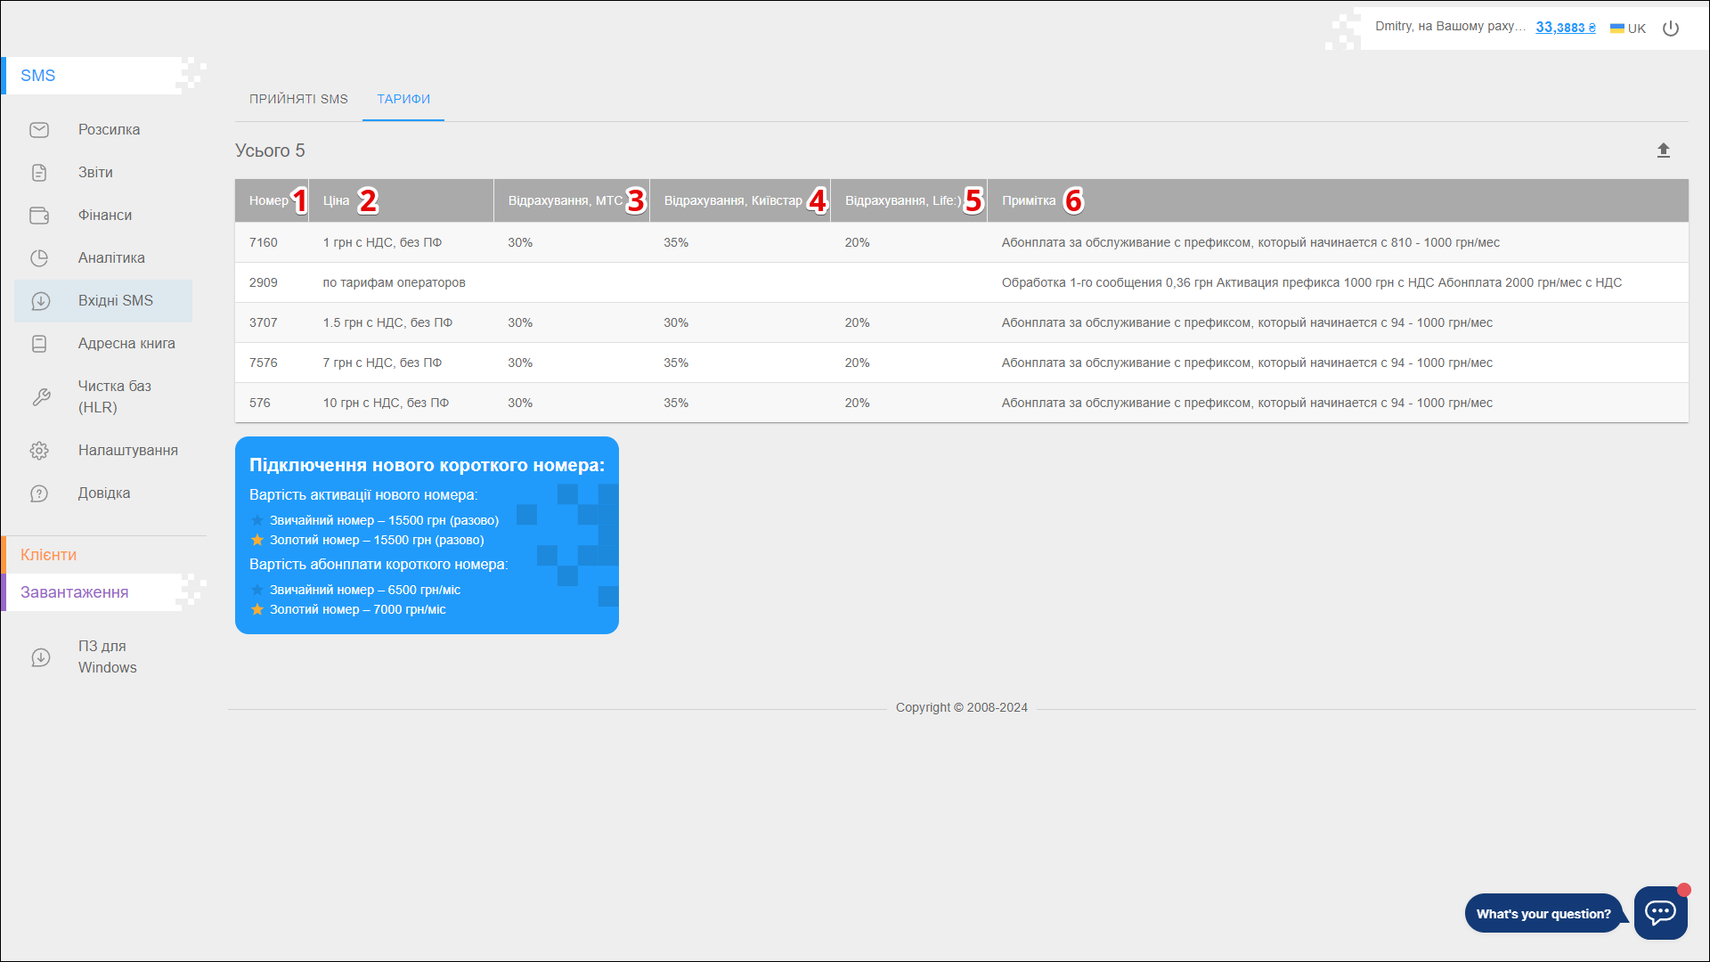Screen dimensions: 1710x962
Task: Sort table by Ціна column header
Action: coord(336,200)
